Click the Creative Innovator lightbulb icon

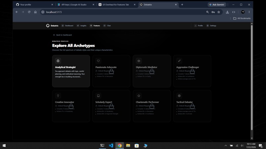point(58,96)
